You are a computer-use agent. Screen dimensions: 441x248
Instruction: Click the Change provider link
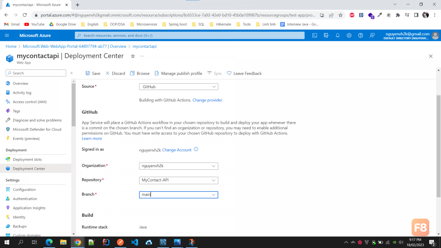[207, 100]
